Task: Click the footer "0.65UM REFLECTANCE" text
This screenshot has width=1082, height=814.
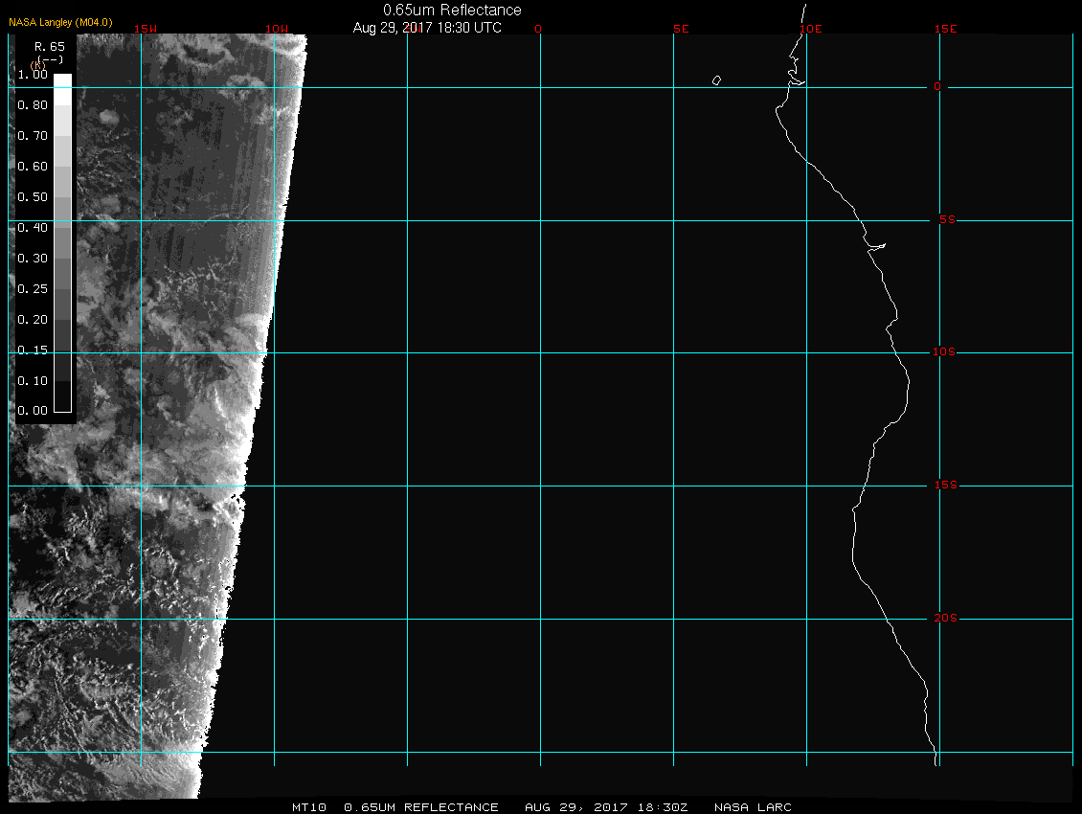Action: point(421,807)
